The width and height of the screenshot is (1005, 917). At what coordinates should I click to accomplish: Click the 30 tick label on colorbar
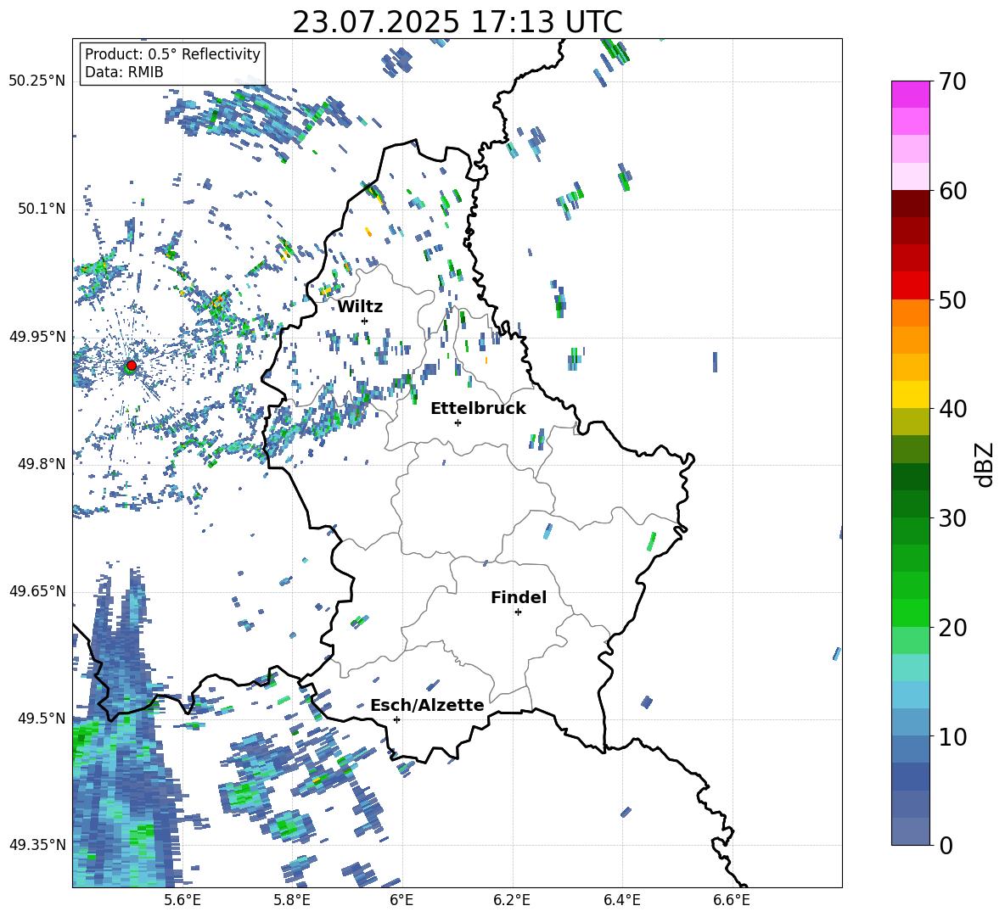[x=952, y=518]
